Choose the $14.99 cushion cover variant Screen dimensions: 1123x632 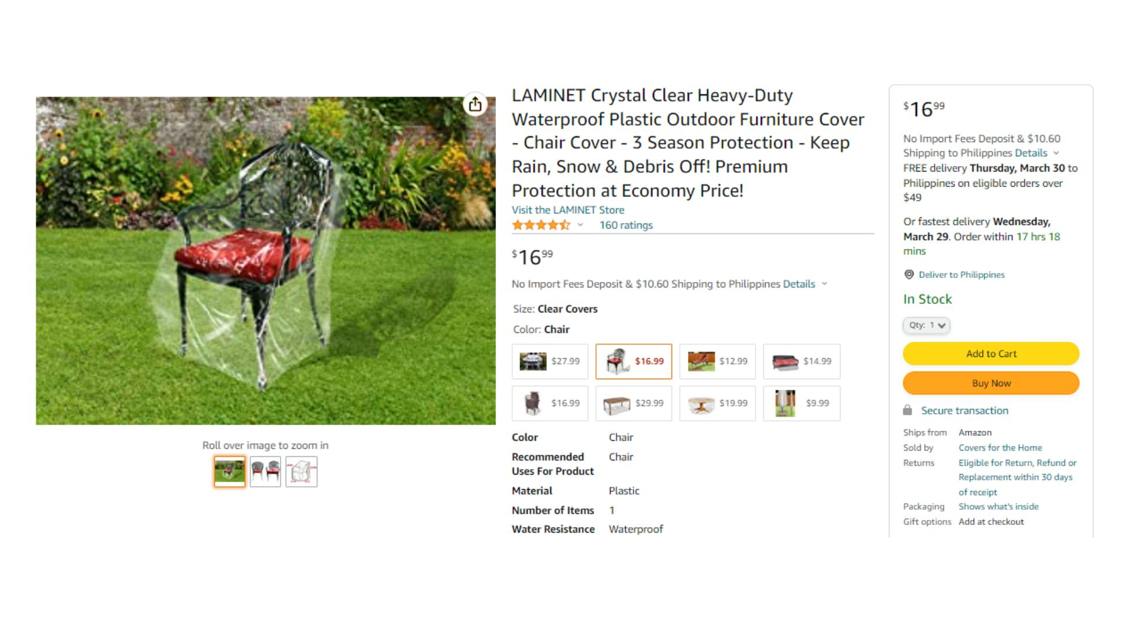(x=801, y=361)
